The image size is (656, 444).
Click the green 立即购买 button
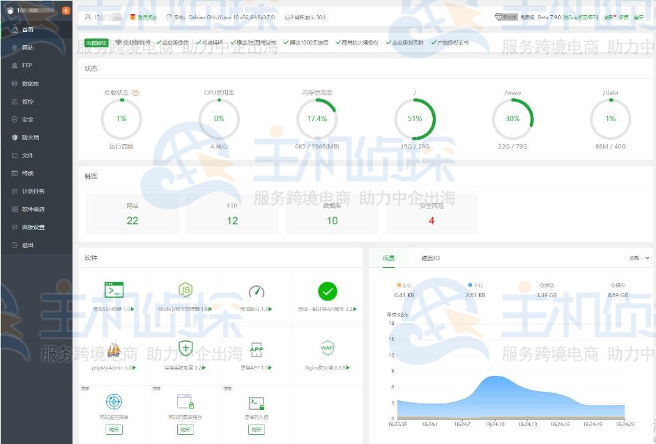pos(97,43)
